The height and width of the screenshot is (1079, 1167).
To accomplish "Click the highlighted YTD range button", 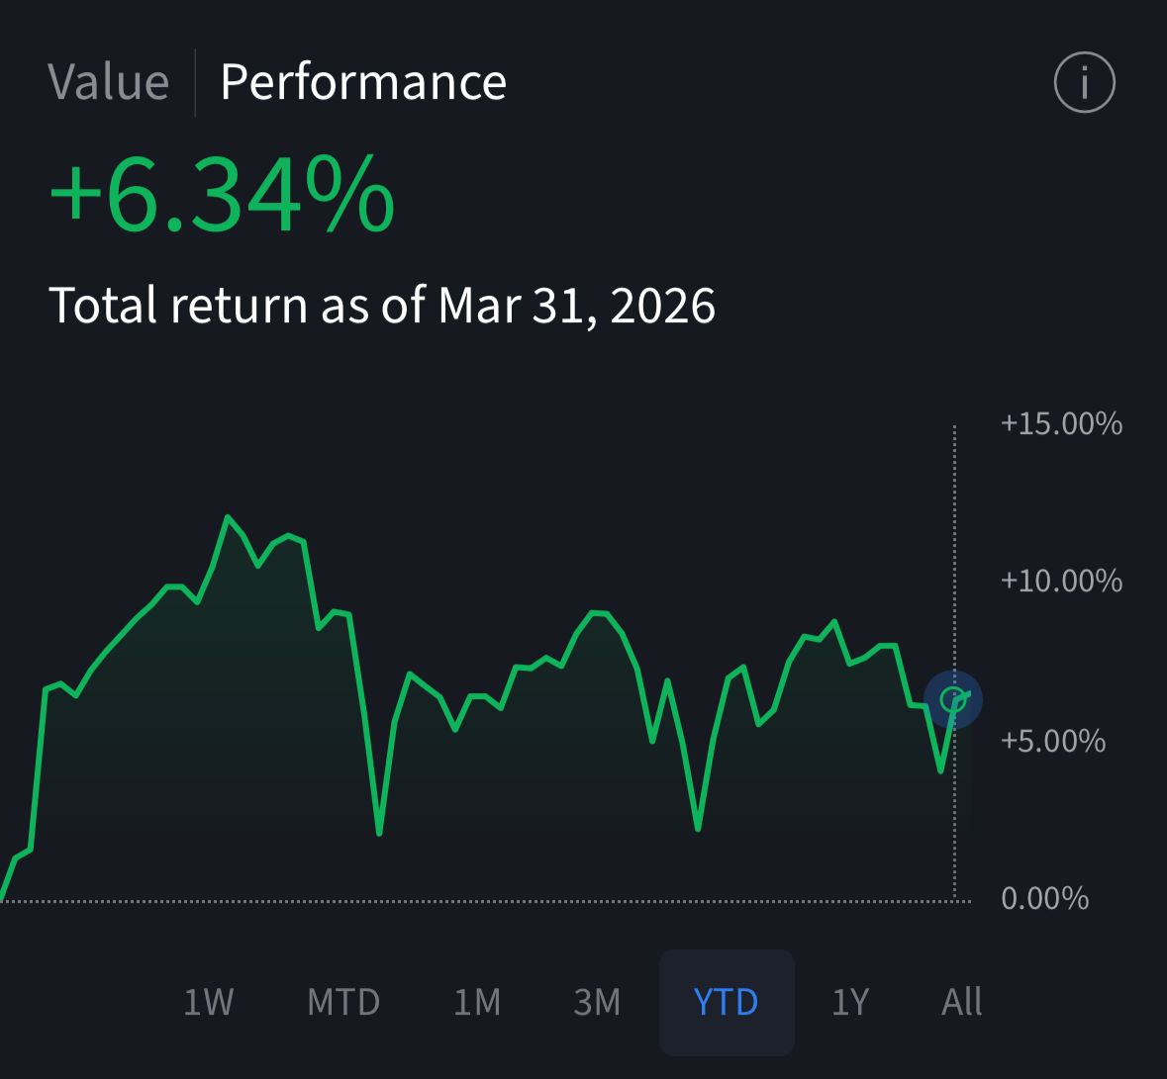I will pos(727,1002).
